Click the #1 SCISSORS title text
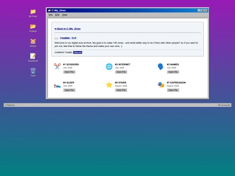Viewport: 235px width, 176px height. point(71,64)
